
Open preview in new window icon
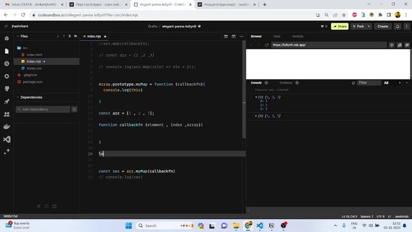click(x=399, y=45)
